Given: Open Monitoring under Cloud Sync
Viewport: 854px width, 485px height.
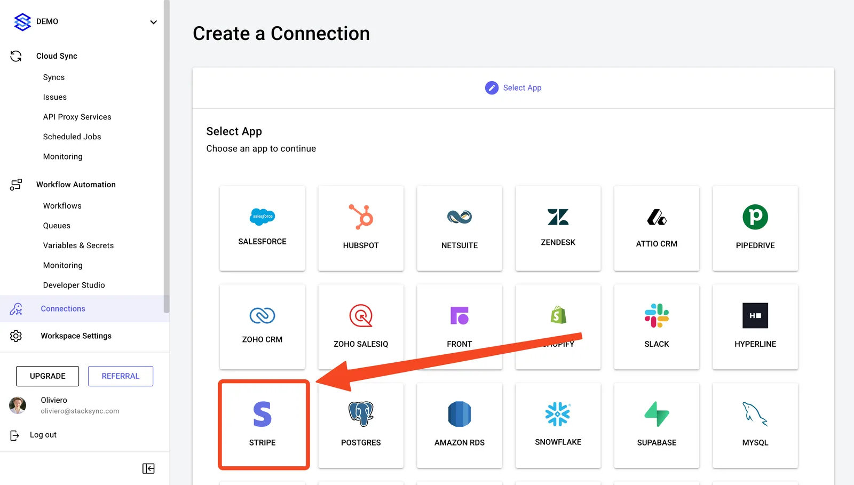Looking at the screenshot, I should [x=63, y=156].
